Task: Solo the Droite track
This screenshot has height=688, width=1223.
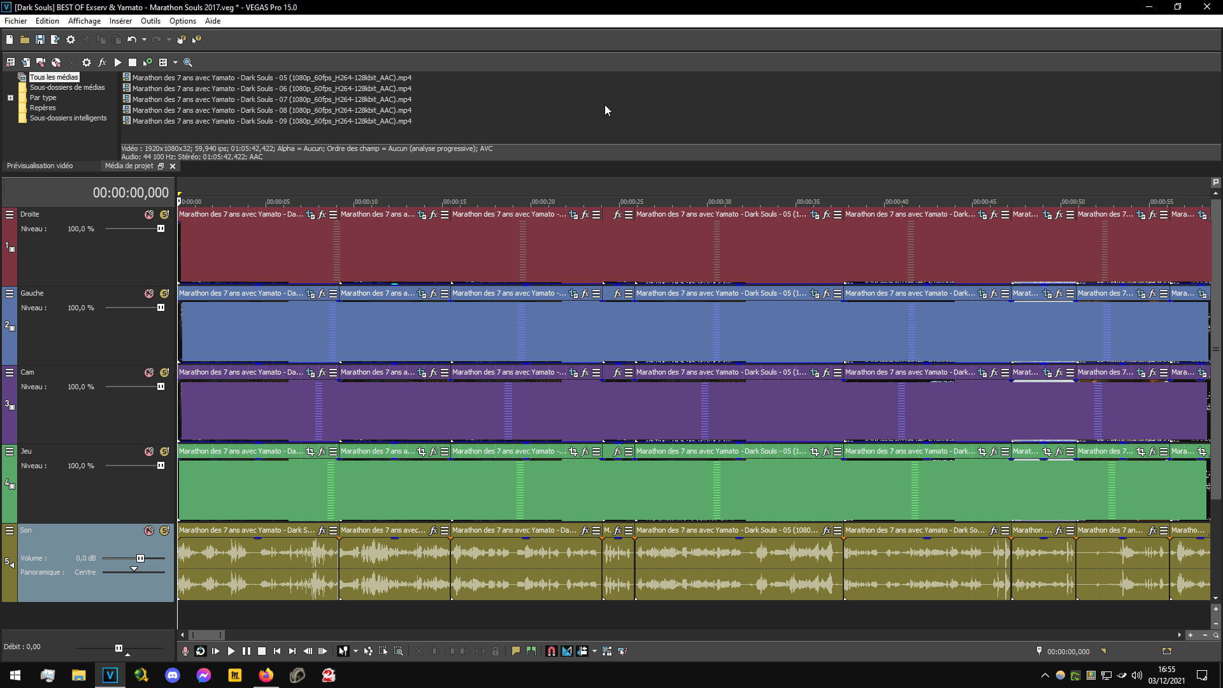Action: [x=164, y=215]
